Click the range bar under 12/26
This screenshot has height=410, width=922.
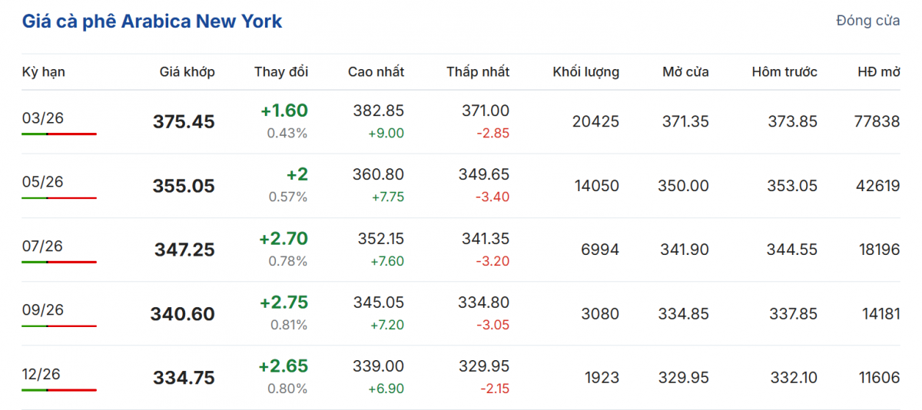(59, 390)
